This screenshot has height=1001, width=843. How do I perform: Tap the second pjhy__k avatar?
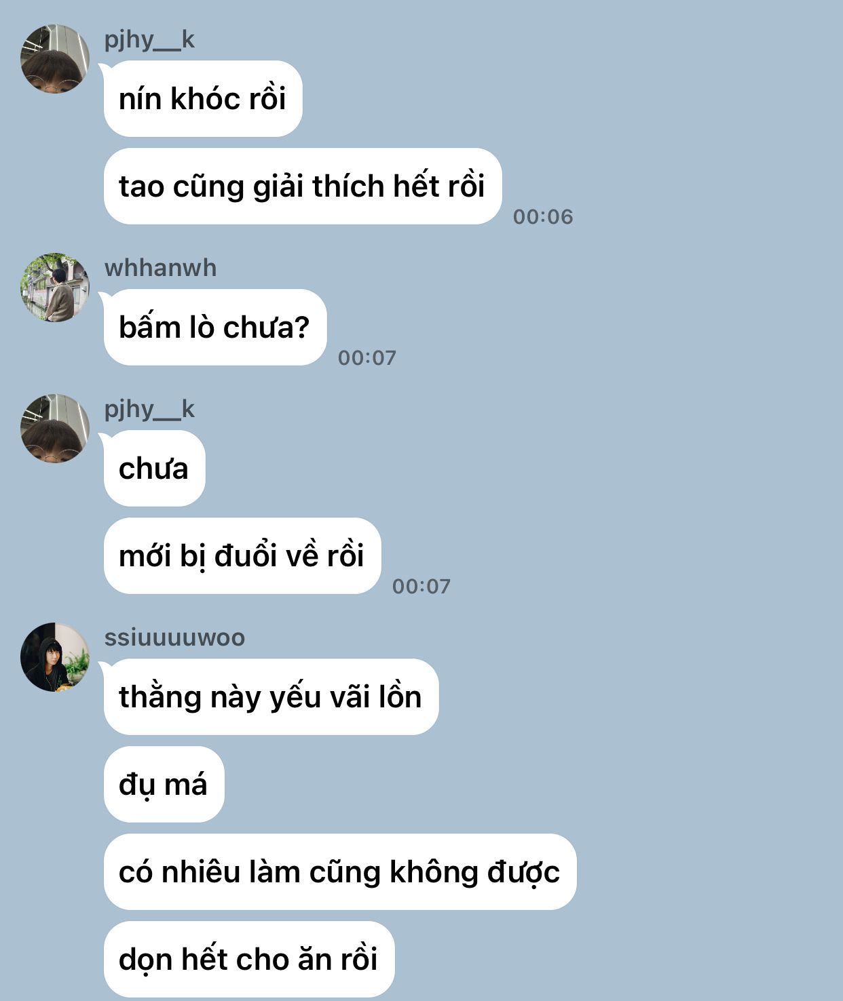[55, 429]
